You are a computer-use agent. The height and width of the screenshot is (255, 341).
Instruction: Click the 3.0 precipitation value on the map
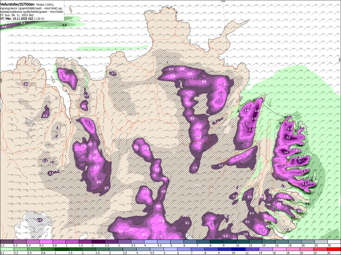tap(286, 152)
